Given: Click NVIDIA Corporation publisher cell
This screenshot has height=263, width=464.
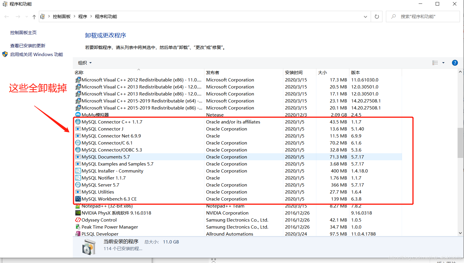Looking at the screenshot, I should click(227, 213).
